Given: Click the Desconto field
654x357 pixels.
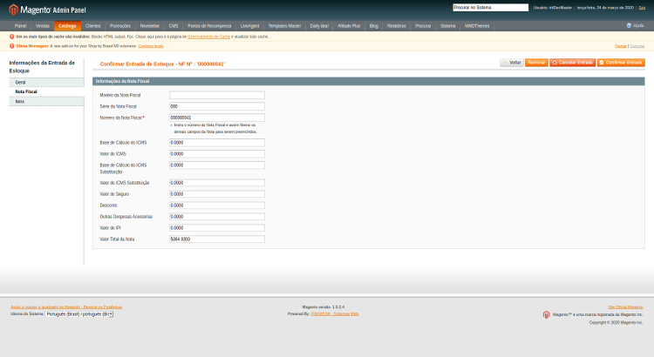Looking at the screenshot, I should (x=217, y=205).
